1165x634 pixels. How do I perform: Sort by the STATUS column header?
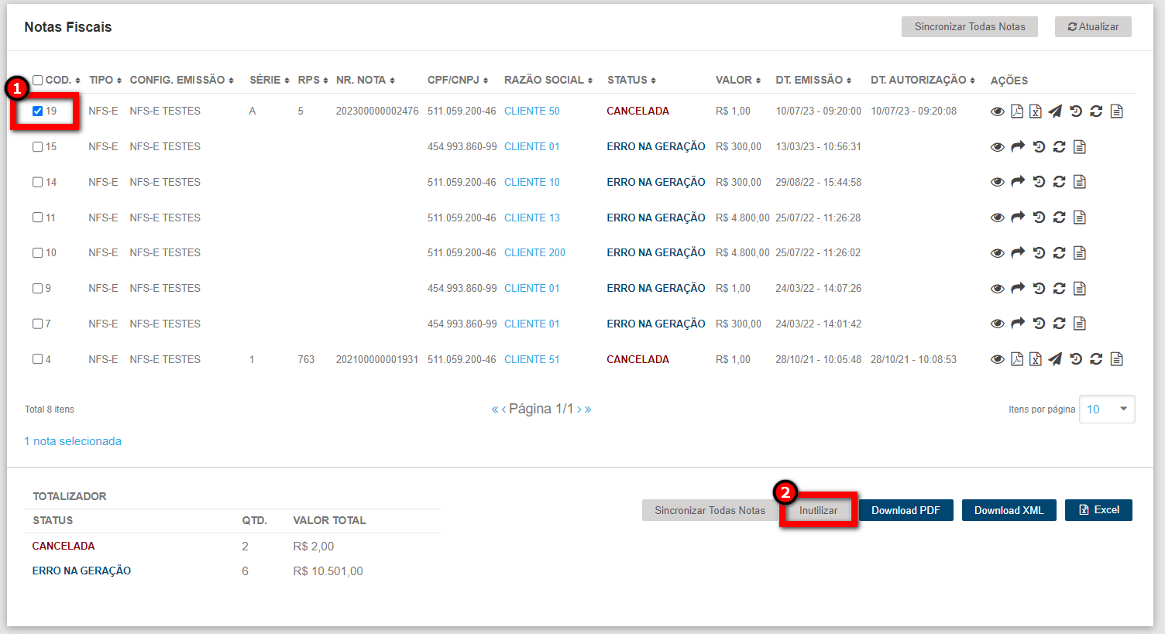click(x=631, y=81)
